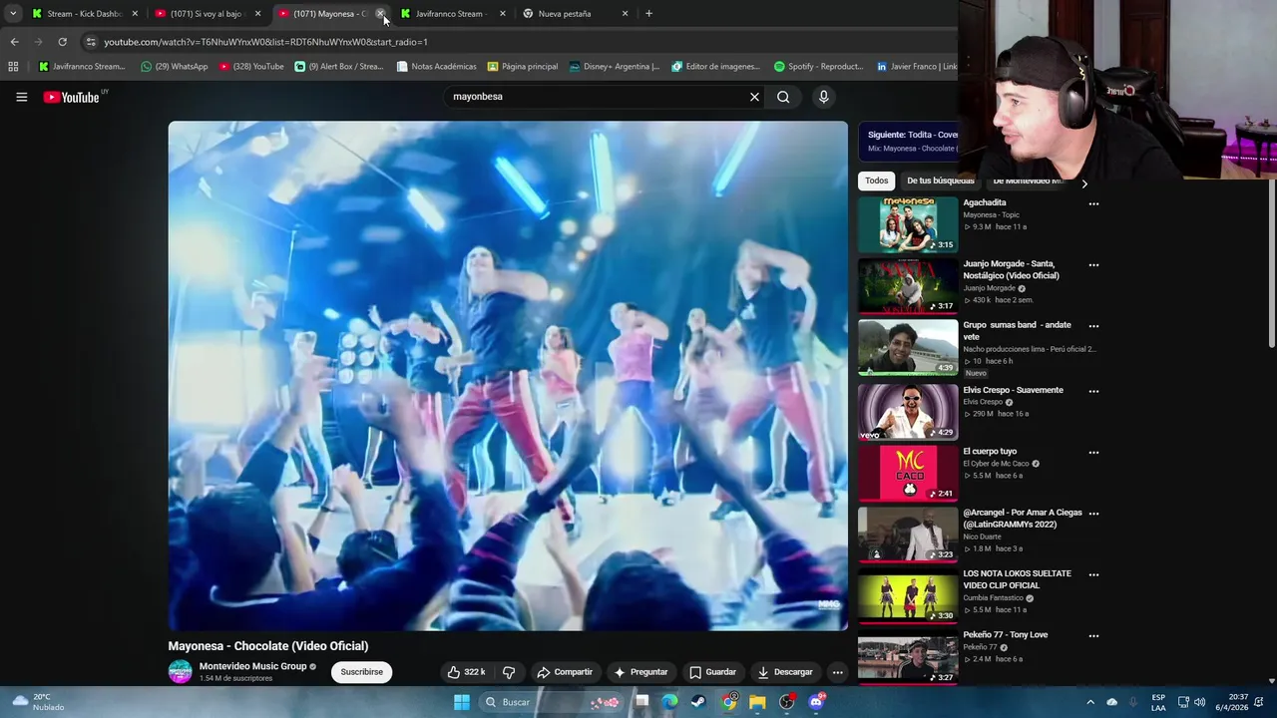The width and height of the screenshot is (1277, 718).
Task: Open options for Elvis Crespo - Suavemente
Action: [1093, 391]
